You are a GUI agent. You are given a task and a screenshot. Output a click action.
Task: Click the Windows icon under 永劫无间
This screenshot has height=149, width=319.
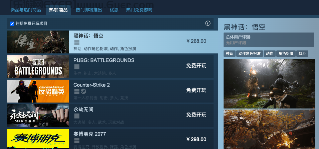[x=77, y=116]
